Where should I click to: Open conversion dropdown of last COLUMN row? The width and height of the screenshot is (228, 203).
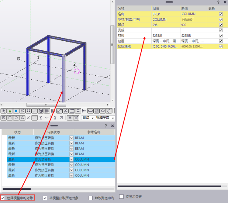(71, 175)
